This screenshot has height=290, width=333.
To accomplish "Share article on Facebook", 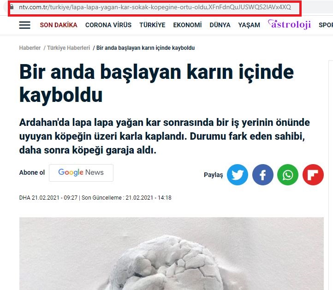I will coord(263,175).
